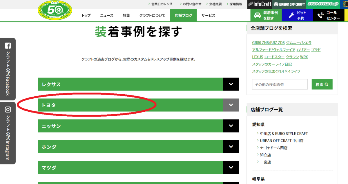Open the ニュース menu item
This screenshot has width=348, height=184.
[x=107, y=16]
